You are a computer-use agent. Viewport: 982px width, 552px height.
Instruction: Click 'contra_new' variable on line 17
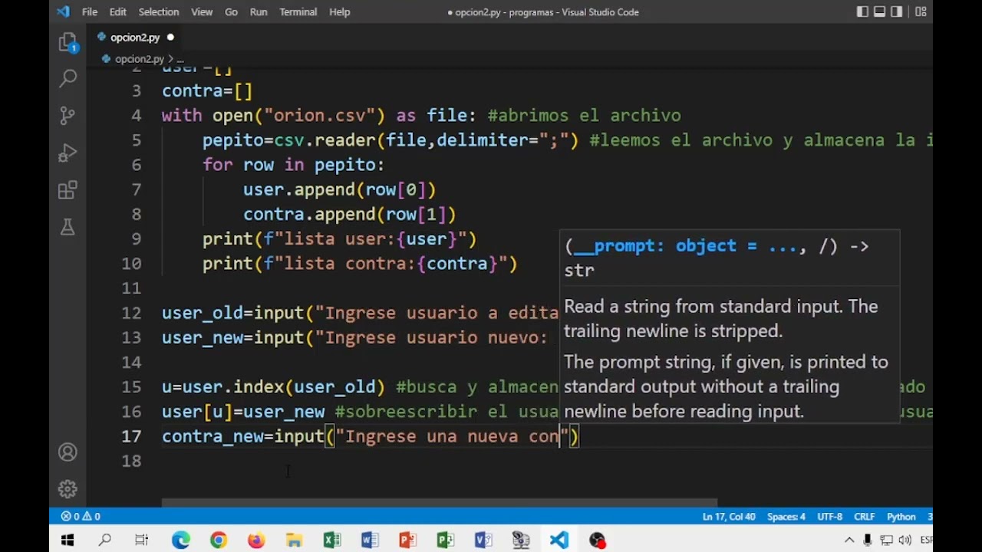point(213,436)
